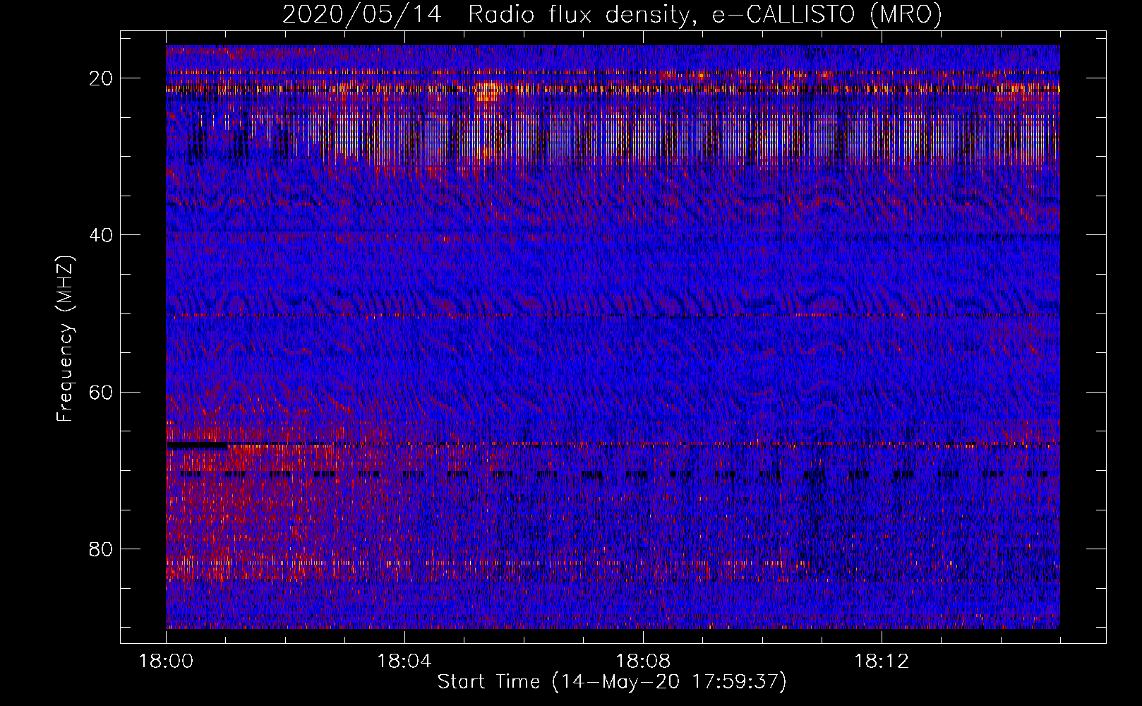Click the 'Frequency (MHZ)' y-axis label
This screenshot has height=706, width=1142.
(x=64, y=339)
